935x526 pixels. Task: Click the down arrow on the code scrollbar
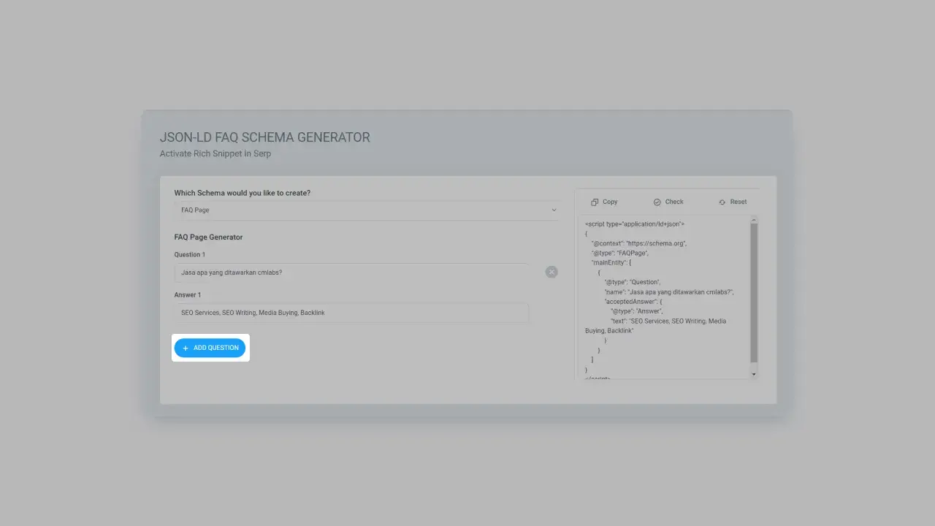753,374
